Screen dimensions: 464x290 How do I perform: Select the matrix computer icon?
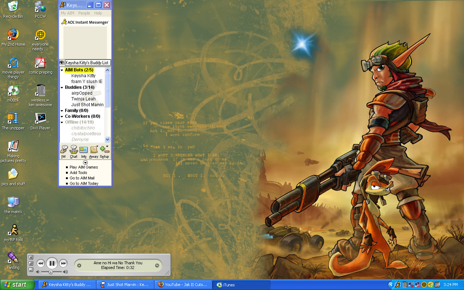[x=13, y=205]
